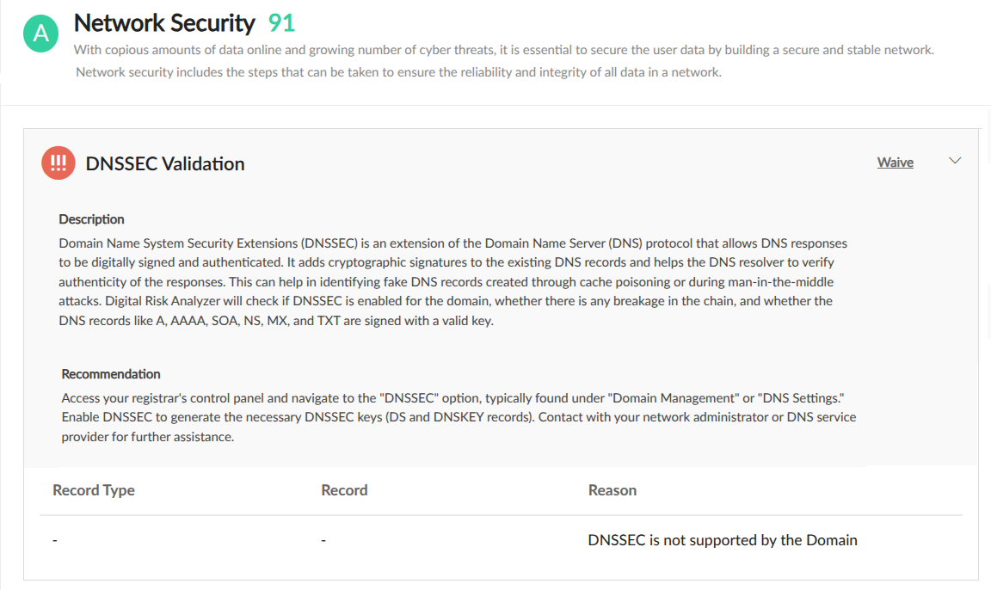Image resolution: width=991 pixels, height=590 pixels.
Task: Click the Record Type column header
Action: (93, 490)
